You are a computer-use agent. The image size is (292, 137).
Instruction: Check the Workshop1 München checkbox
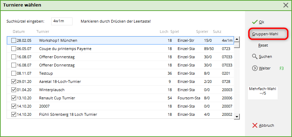point(14,40)
